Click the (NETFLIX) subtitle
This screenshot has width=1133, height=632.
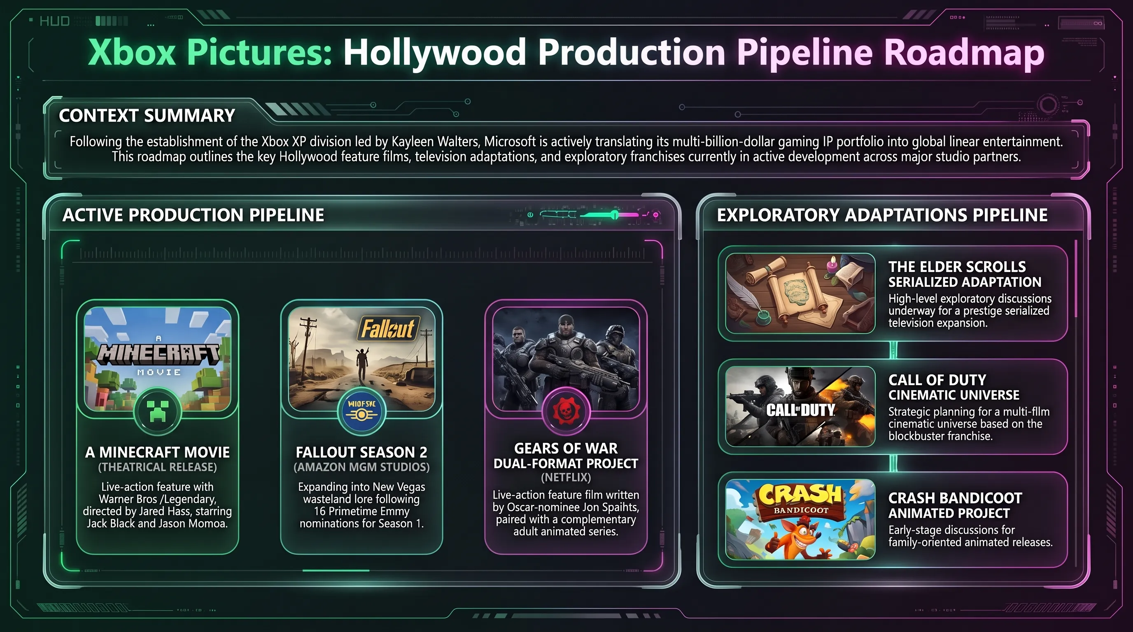[566, 477]
